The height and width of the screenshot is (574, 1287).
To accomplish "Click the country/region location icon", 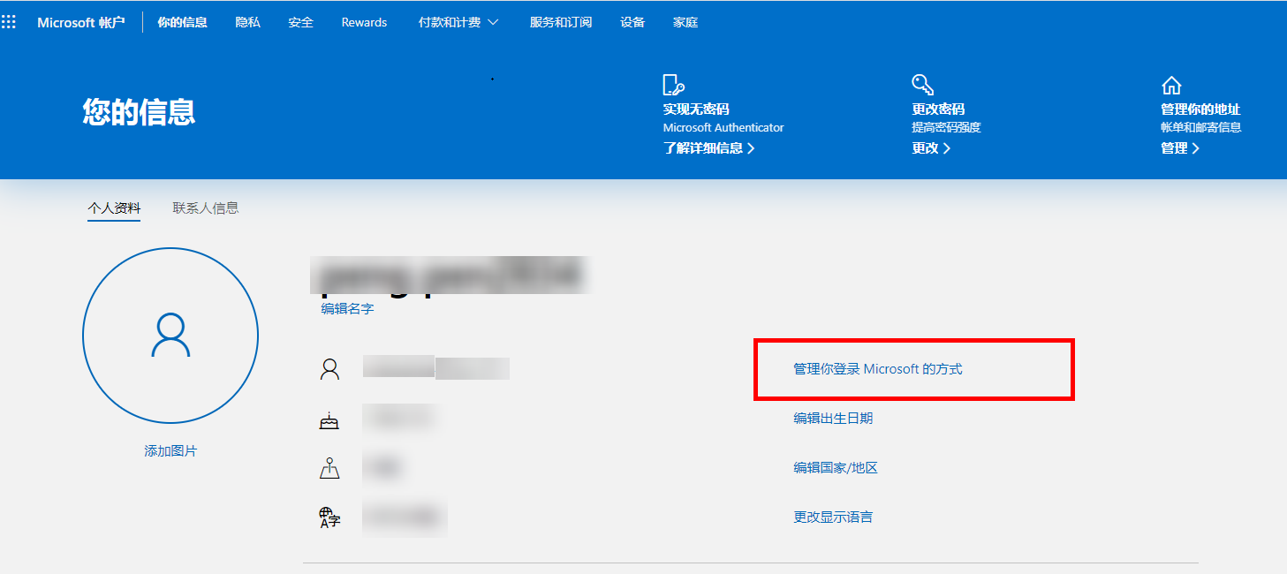I will (329, 468).
